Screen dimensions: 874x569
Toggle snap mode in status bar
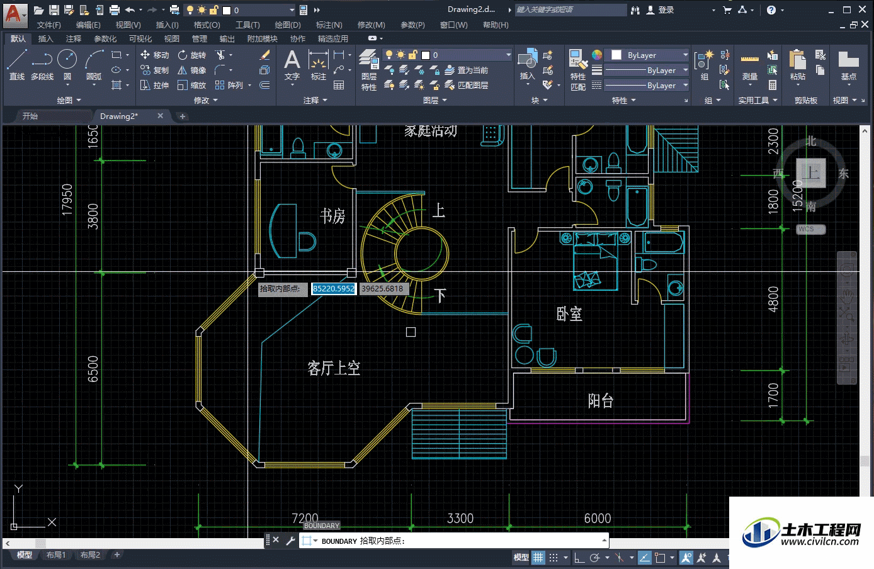pyautogui.click(x=553, y=557)
